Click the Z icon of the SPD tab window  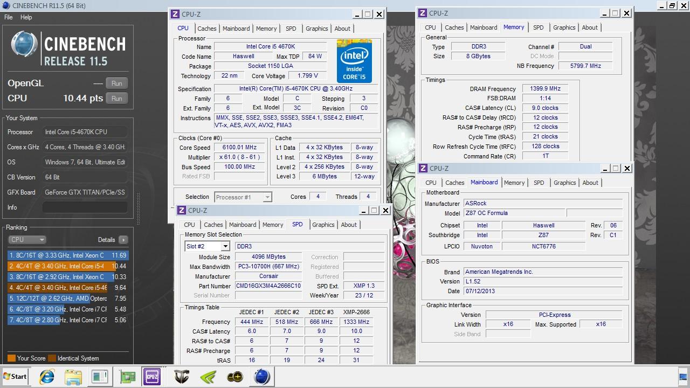(181, 211)
